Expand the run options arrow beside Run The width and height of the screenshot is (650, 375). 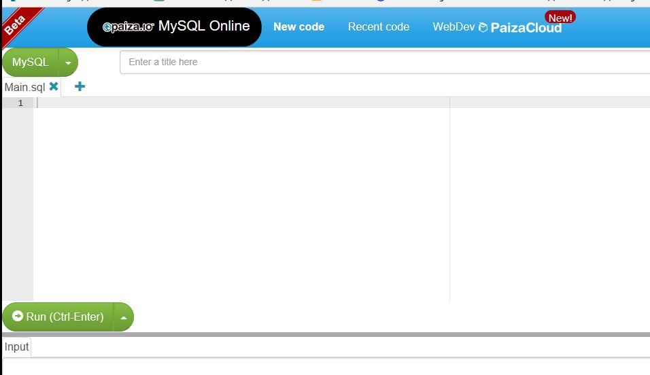coord(124,317)
